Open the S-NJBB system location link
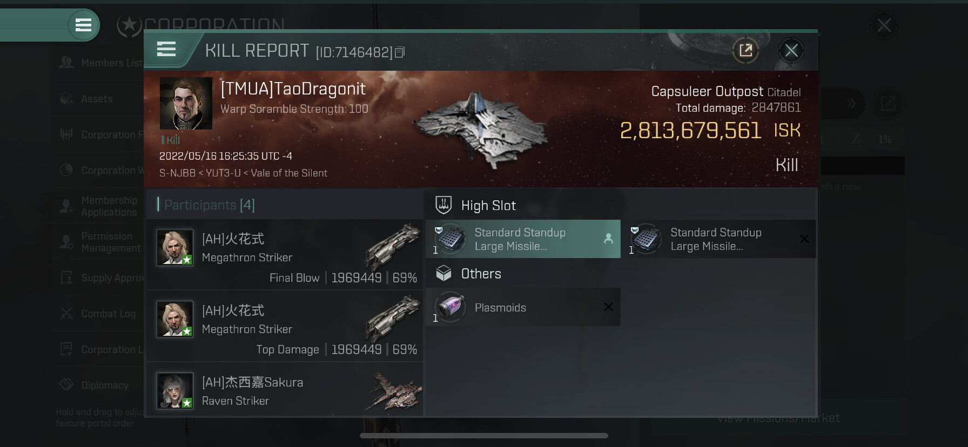The height and width of the screenshot is (447, 968). pyautogui.click(x=177, y=173)
